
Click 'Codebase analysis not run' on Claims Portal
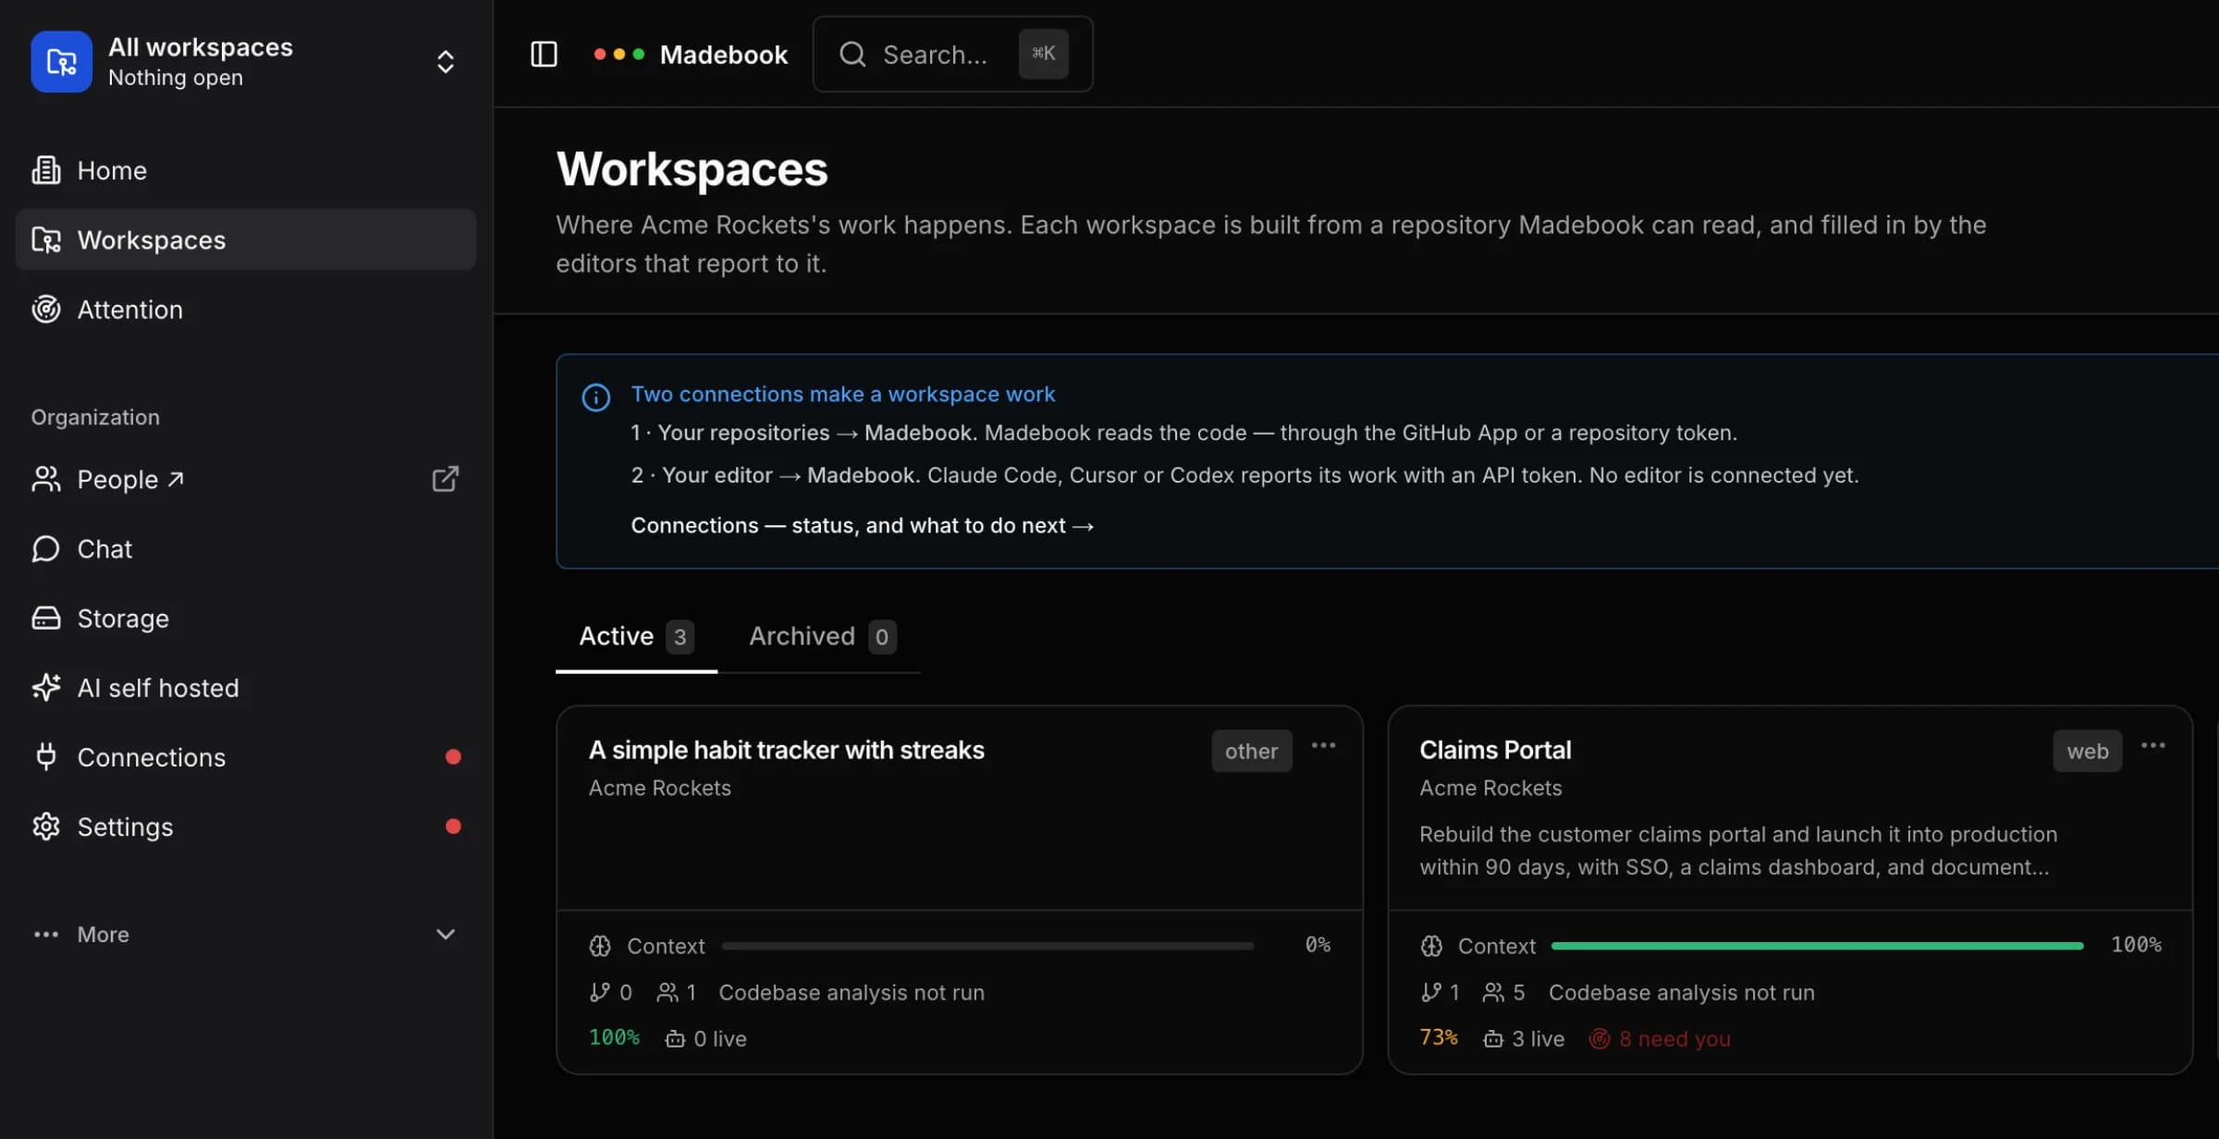coord(1682,992)
